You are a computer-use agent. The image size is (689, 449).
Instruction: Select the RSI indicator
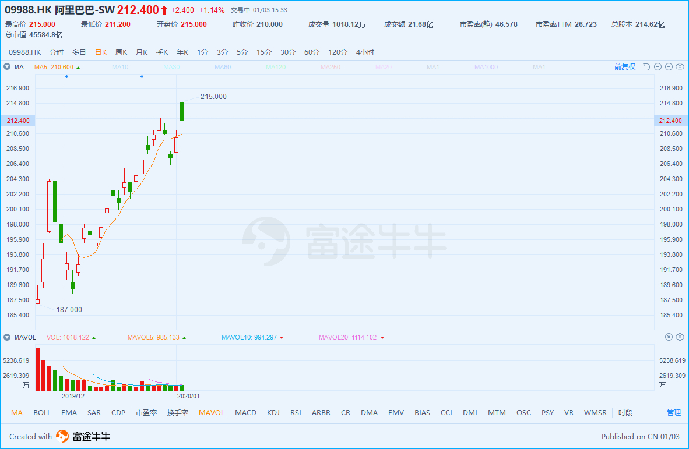pos(296,412)
